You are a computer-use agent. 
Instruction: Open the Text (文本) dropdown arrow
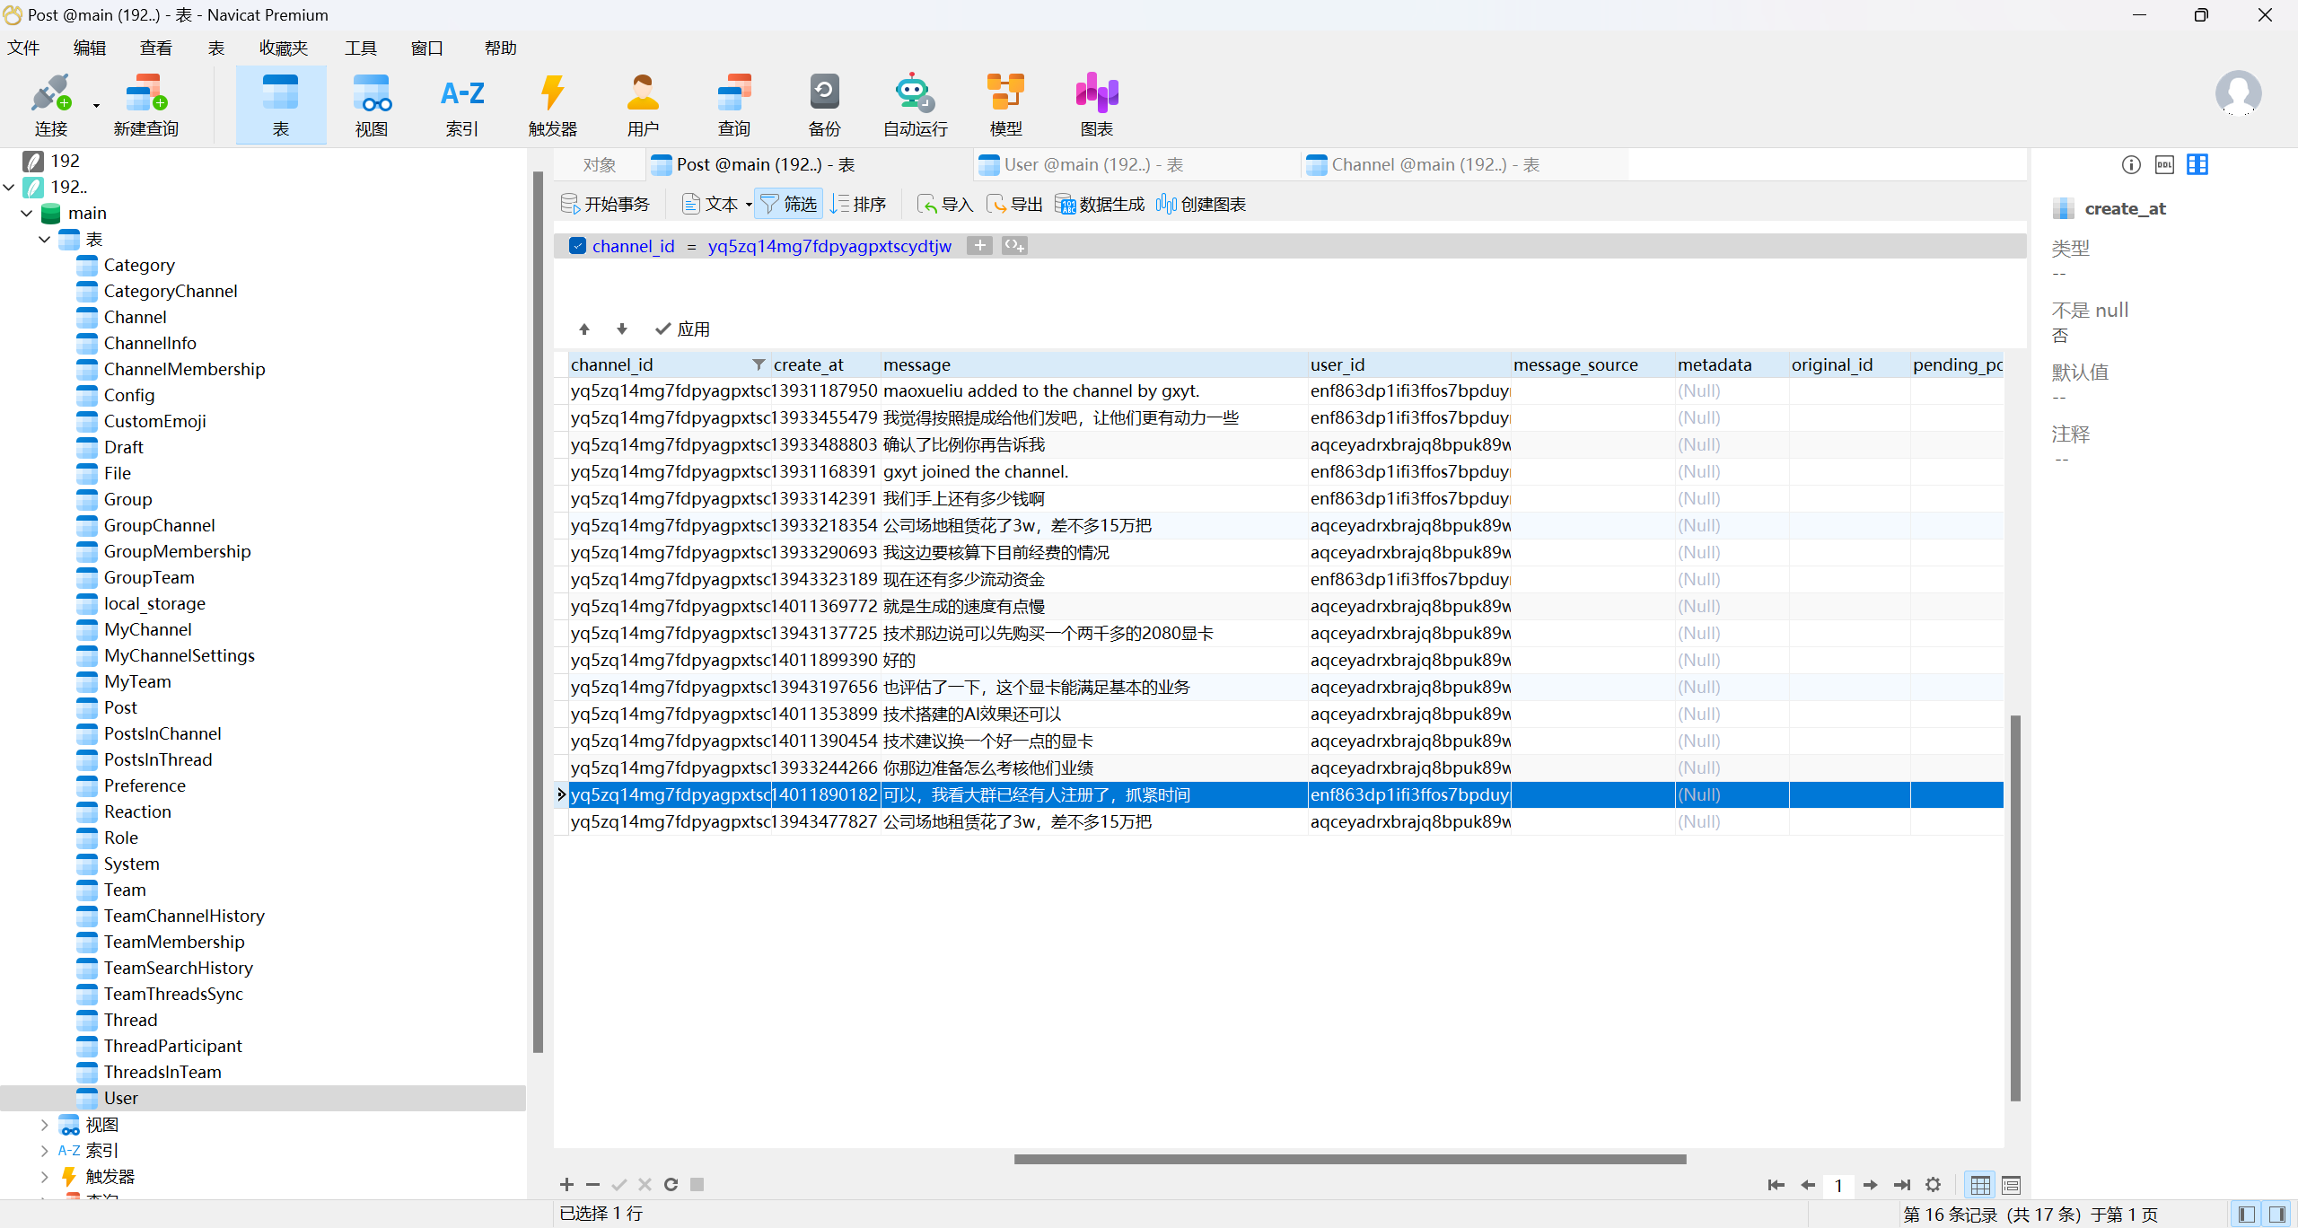pyautogui.click(x=749, y=205)
